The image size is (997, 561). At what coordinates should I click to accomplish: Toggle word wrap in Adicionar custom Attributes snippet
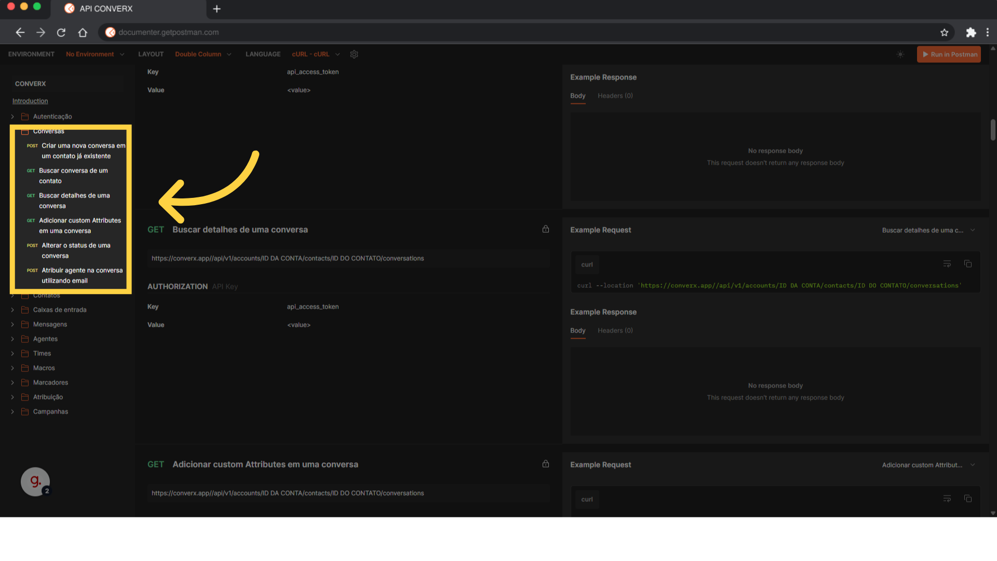coord(947,499)
